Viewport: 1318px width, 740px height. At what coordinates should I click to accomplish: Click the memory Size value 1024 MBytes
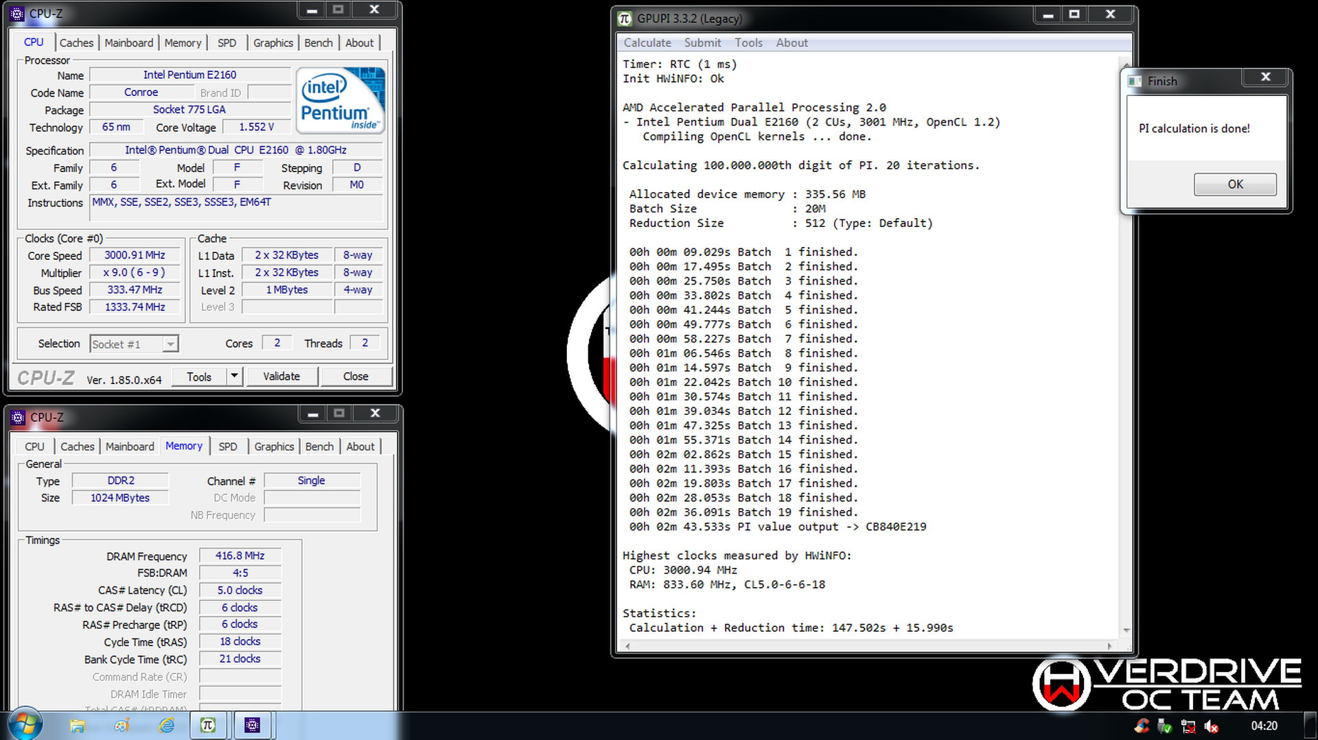pos(121,498)
